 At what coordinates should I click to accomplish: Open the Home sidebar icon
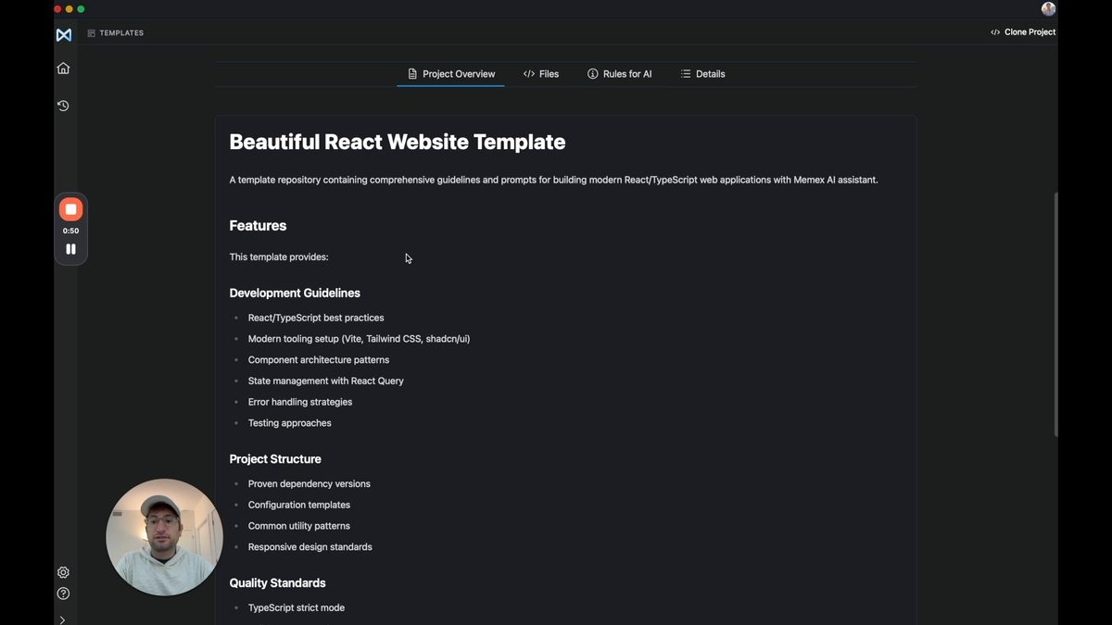pyautogui.click(x=63, y=69)
